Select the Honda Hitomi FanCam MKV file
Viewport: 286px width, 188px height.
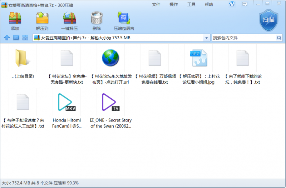(x=67, y=103)
